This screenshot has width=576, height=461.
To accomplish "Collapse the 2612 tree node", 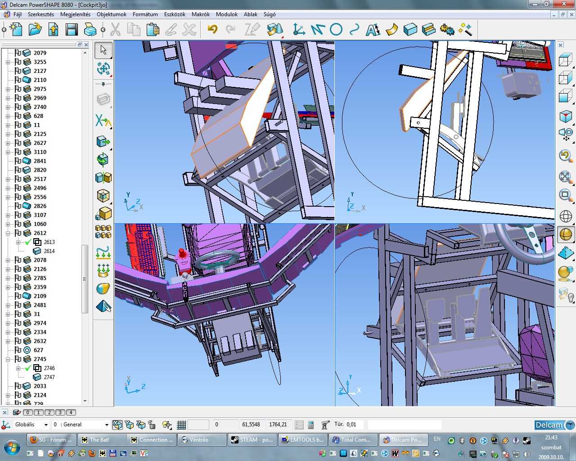I will point(8,233).
